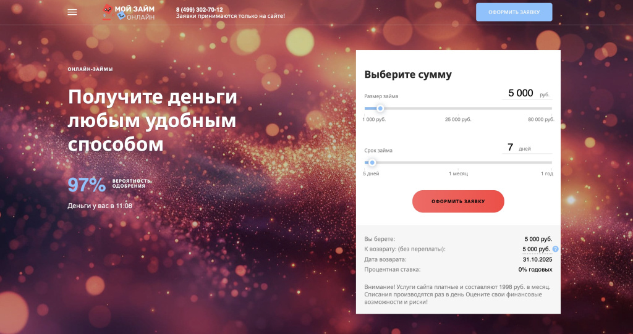Click the ОНЛАЙН-ЗАЙМЫ caption
The height and width of the screenshot is (334, 633).
pos(90,69)
